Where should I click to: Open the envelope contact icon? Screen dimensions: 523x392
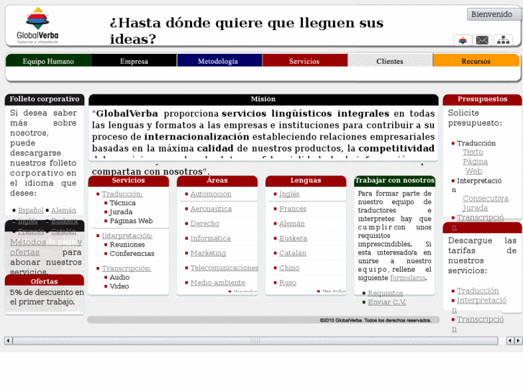[482, 40]
